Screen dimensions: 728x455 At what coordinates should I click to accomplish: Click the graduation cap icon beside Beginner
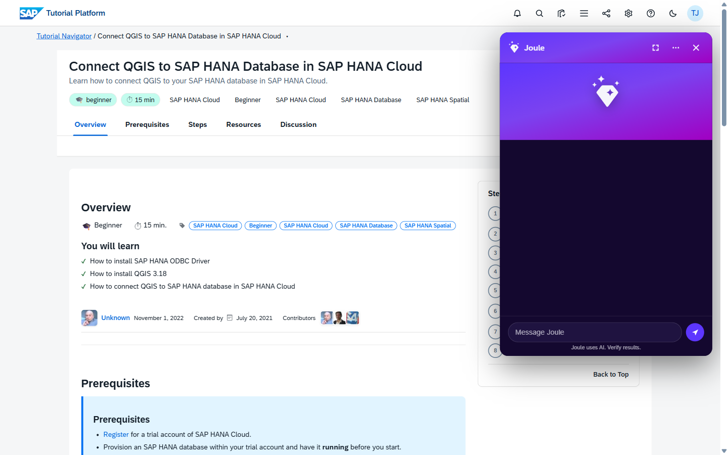tap(86, 226)
